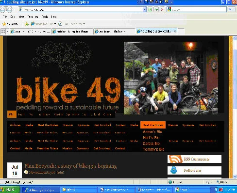Click the Add to Favorites Bar star icon

coord(27,24)
